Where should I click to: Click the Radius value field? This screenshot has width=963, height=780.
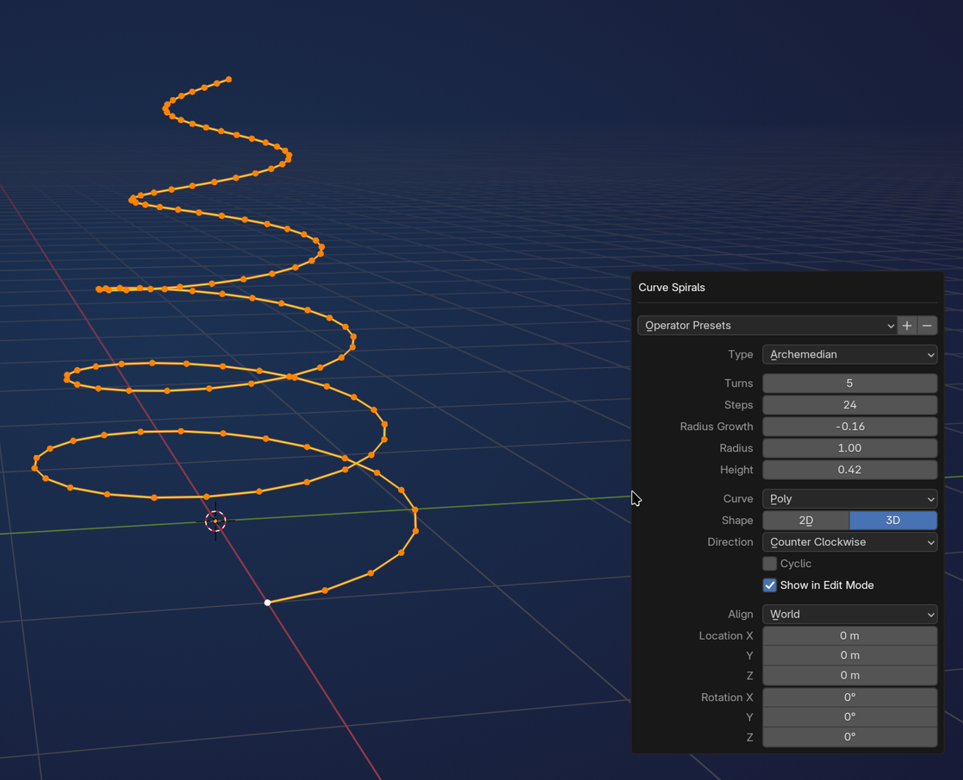[850, 448]
